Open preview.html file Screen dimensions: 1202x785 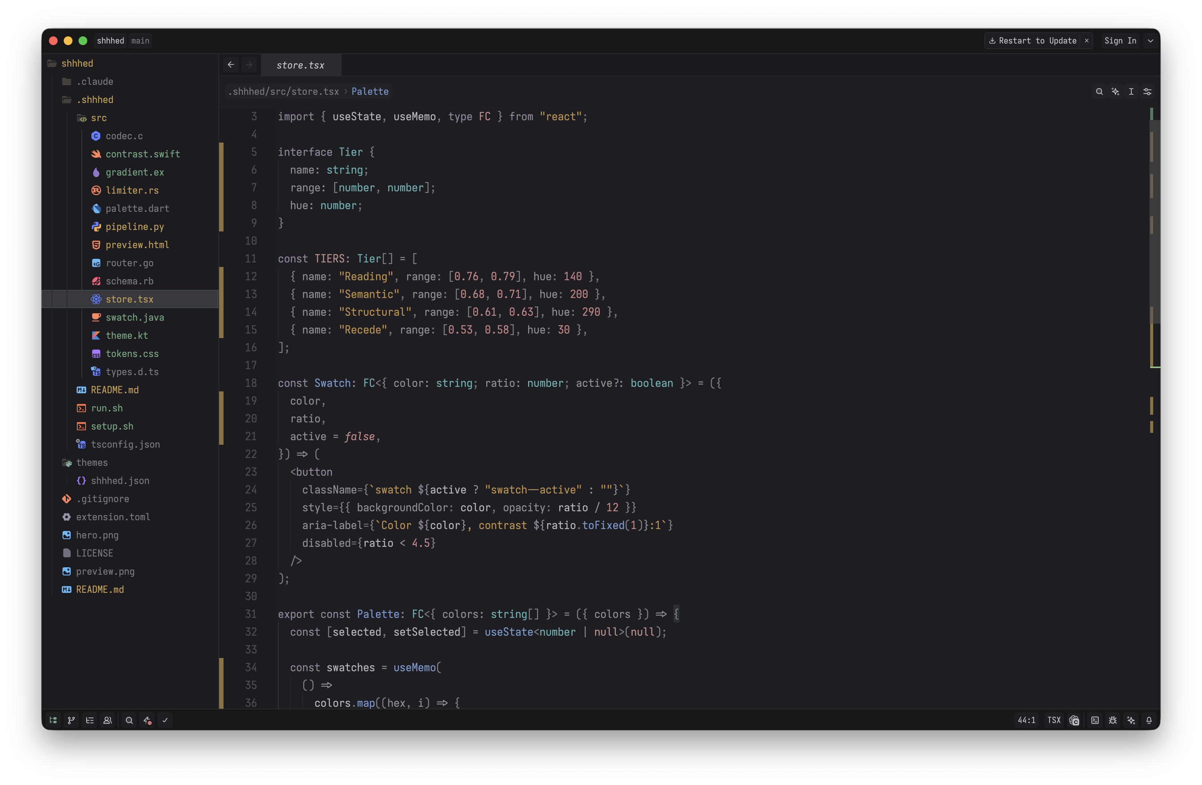tap(130, 245)
